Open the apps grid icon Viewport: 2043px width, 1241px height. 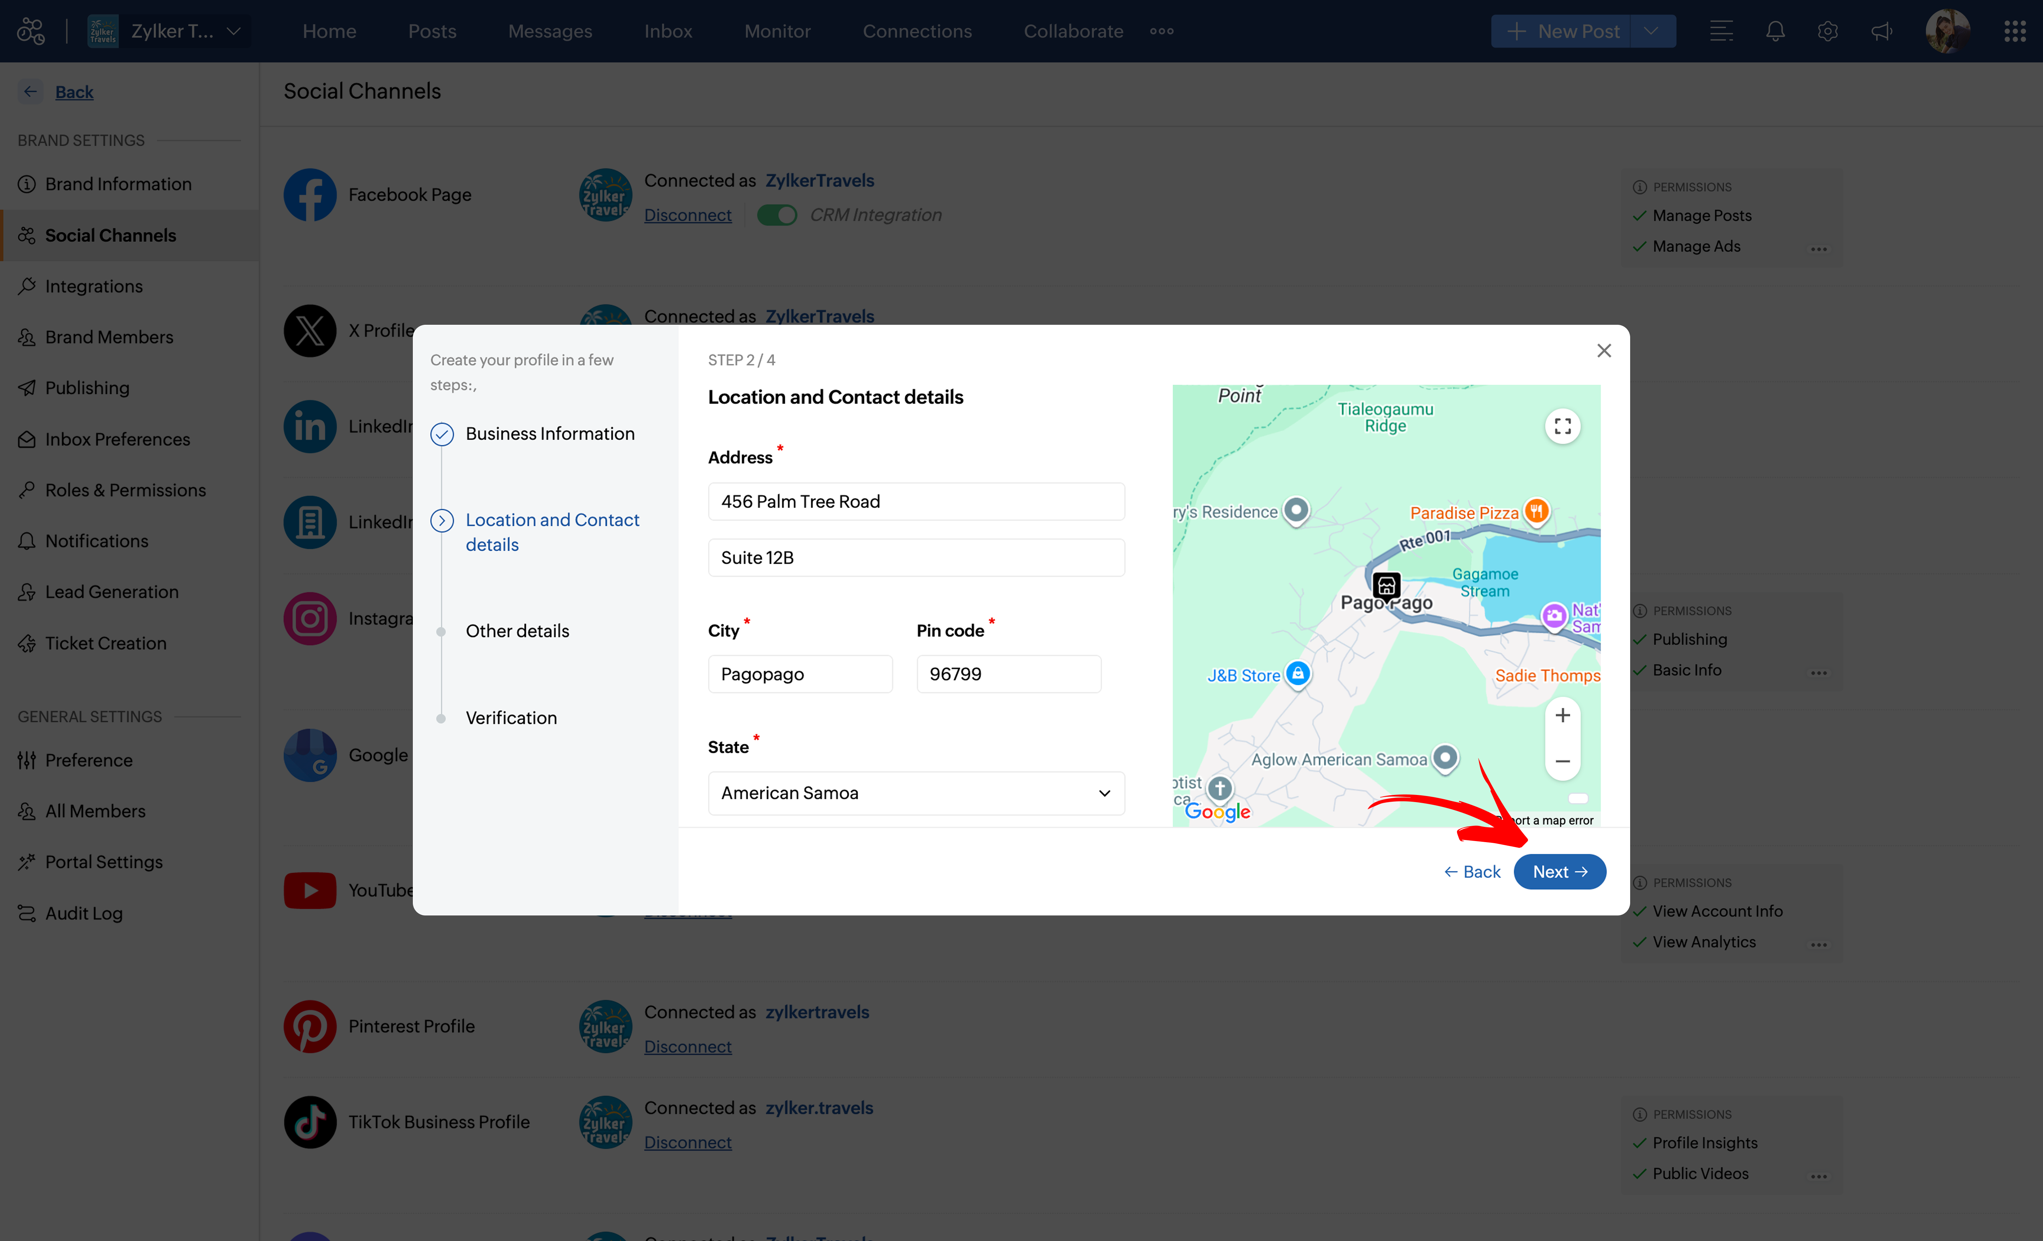pos(2015,32)
